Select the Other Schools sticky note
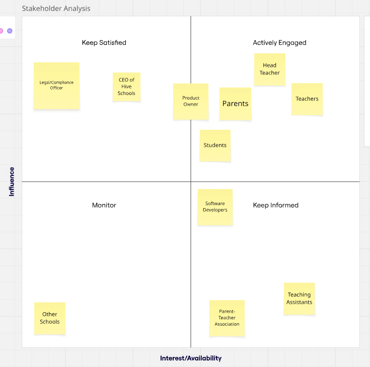This screenshot has height=367, width=370. pos(50,318)
